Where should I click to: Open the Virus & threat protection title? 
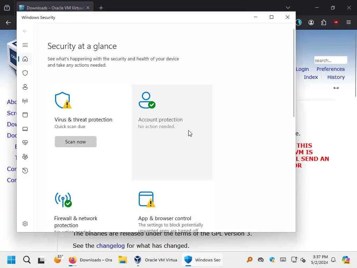coord(83,120)
